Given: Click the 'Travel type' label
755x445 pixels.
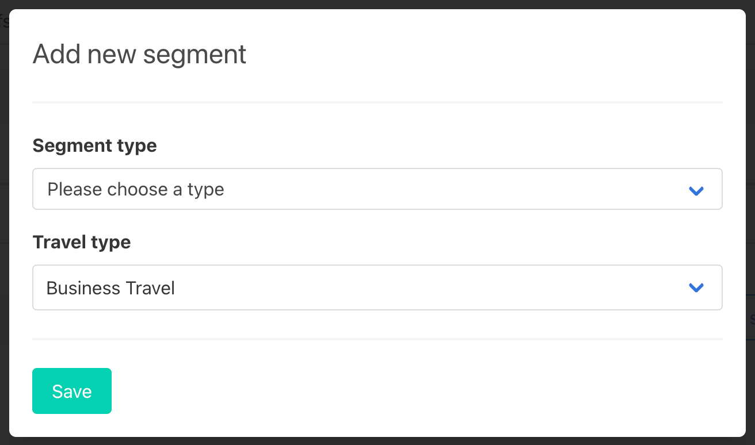Looking at the screenshot, I should (x=82, y=242).
